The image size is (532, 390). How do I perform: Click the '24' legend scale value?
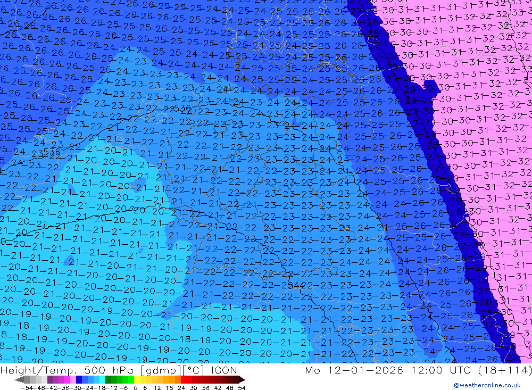[x=181, y=388]
